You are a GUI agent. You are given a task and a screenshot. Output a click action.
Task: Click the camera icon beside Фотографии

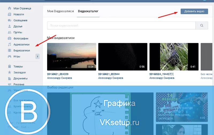(x=9, y=38)
